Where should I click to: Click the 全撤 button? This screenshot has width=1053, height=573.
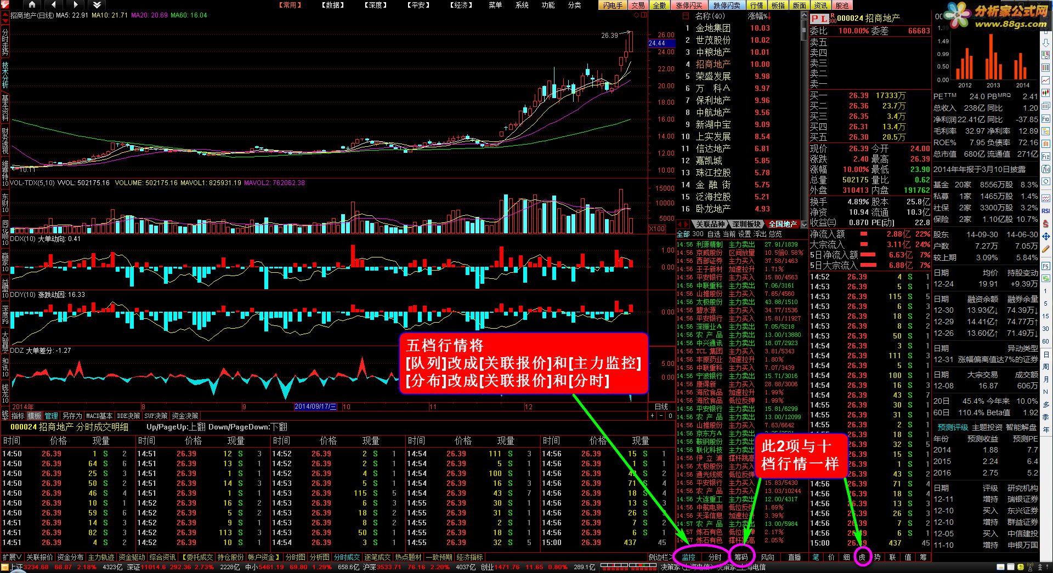click(660, 5)
